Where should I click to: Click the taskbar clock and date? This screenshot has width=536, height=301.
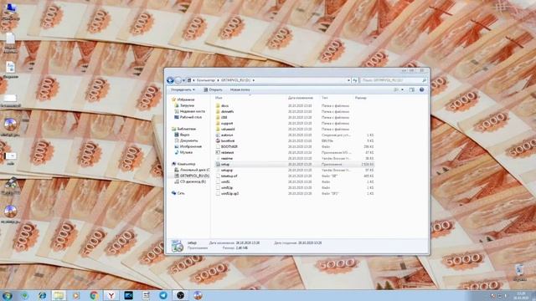[521, 295]
